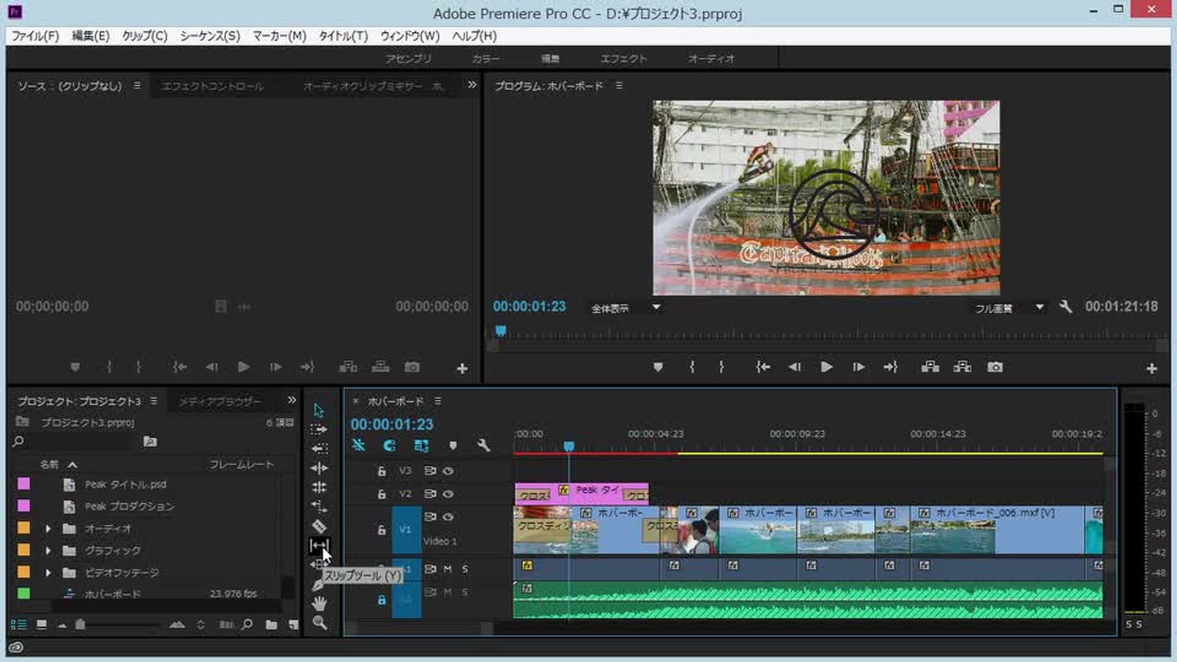The width and height of the screenshot is (1177, 662).
Task: Toggle sync lock on V3 track
Action: click(x=430, y=471)
